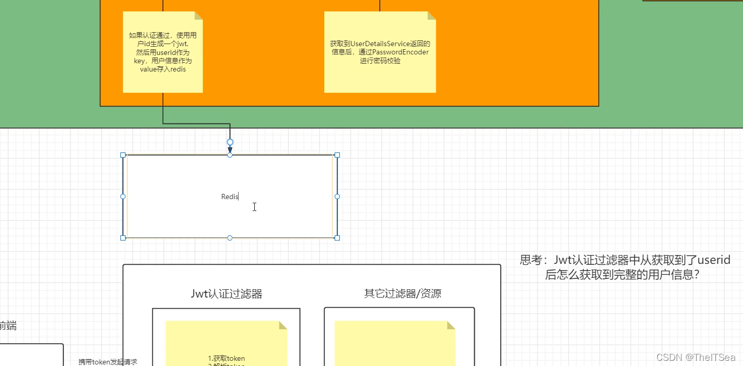Click the bottom-center circle handle of the Redis box

[230, 237]
